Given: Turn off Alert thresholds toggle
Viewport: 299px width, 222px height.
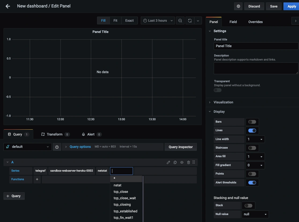Looking at the screenshot, I should tap(252, 183).
